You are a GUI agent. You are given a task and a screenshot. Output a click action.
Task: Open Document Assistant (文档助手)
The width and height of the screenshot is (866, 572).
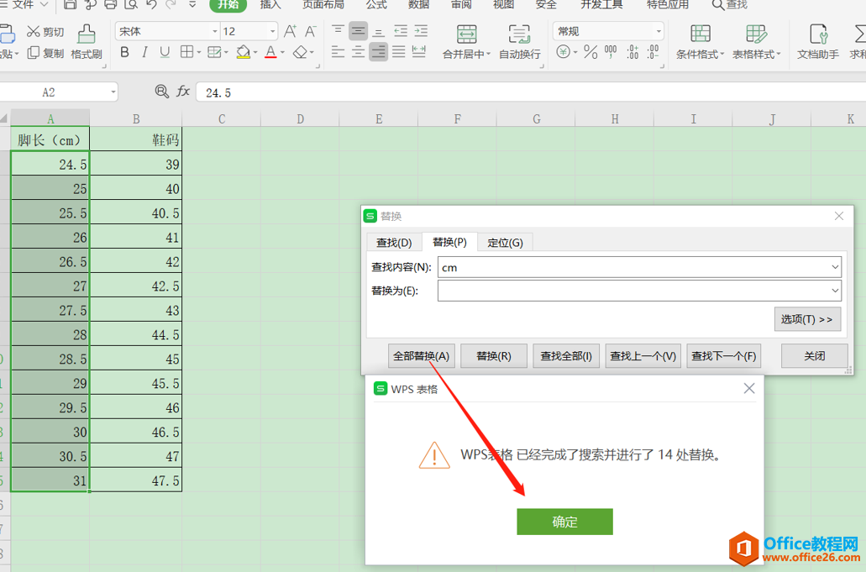818,41
